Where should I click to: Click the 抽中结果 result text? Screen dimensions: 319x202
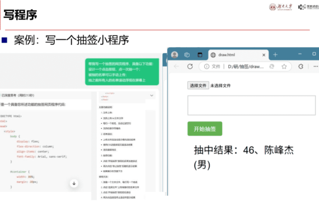pyautogui.click(x=243, y=158)
